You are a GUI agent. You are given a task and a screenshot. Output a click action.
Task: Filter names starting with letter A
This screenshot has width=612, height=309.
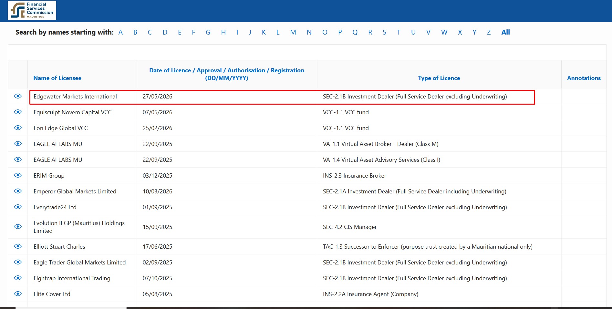(x=120, y=32)
